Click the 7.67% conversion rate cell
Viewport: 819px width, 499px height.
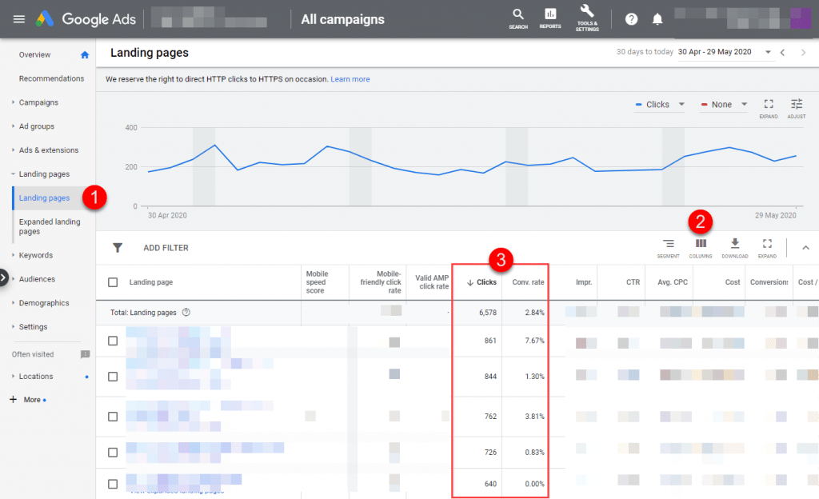point(534,341)
